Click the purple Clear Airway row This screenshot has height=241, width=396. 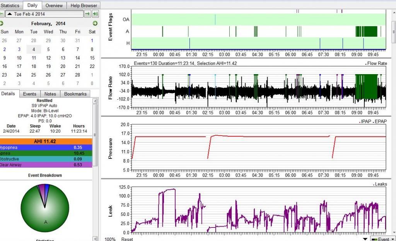[x=46, y=165]
